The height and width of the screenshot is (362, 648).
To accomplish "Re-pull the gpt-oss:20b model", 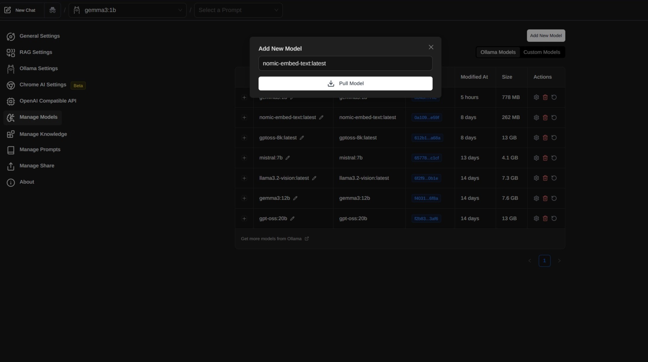I will click(x=554, y=218).
